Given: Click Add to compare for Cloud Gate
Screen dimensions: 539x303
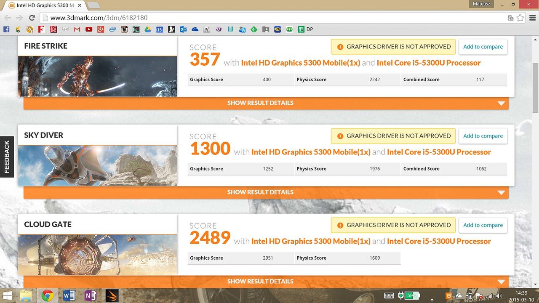Looking at the screenshot, I should coord(483,225).
